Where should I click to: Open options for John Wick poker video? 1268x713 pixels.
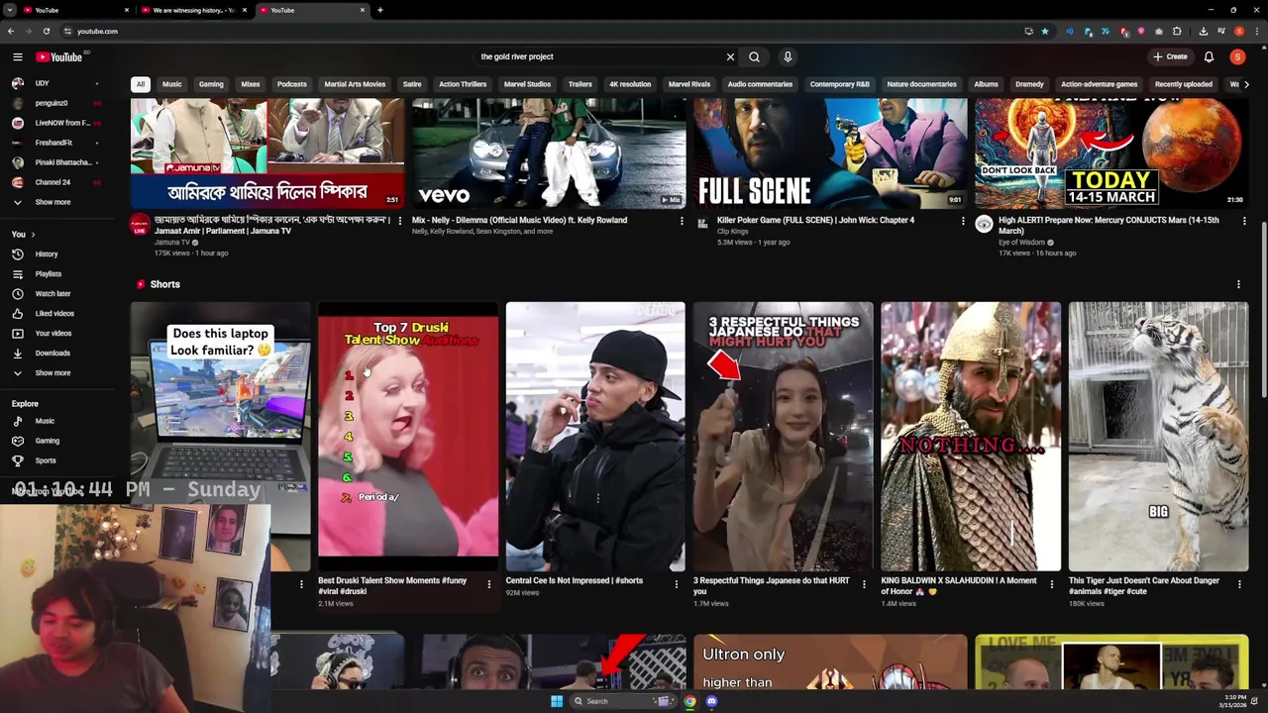pyautogui.click(x=962, y=221)
